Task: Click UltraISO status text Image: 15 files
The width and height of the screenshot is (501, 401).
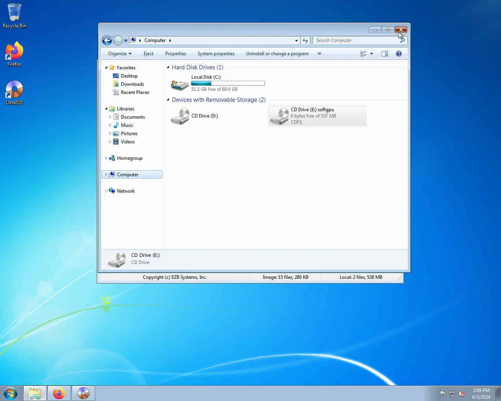Action: pos(285,277)
